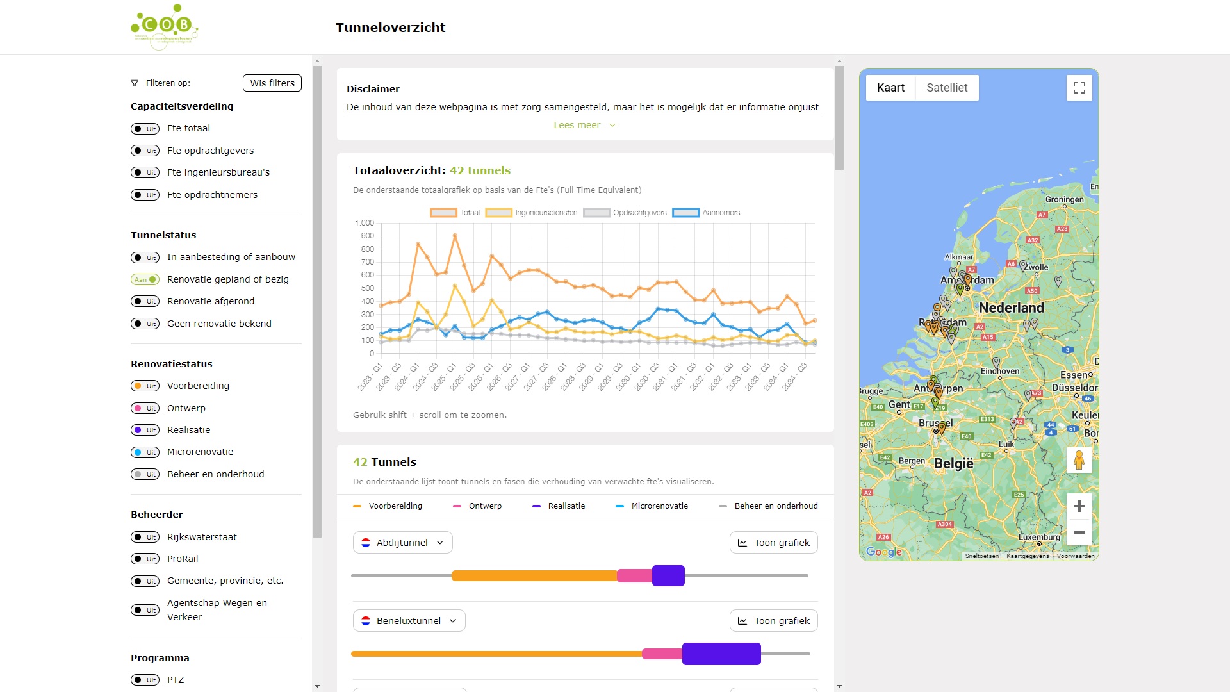
Task: Zoom in on the map
Action: (x=1079, y=506)
